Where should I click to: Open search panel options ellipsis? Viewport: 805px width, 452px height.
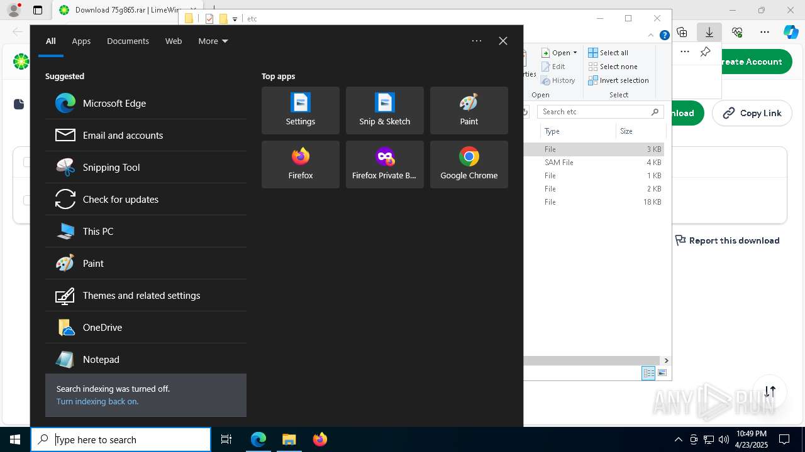(x=477, y=41)
